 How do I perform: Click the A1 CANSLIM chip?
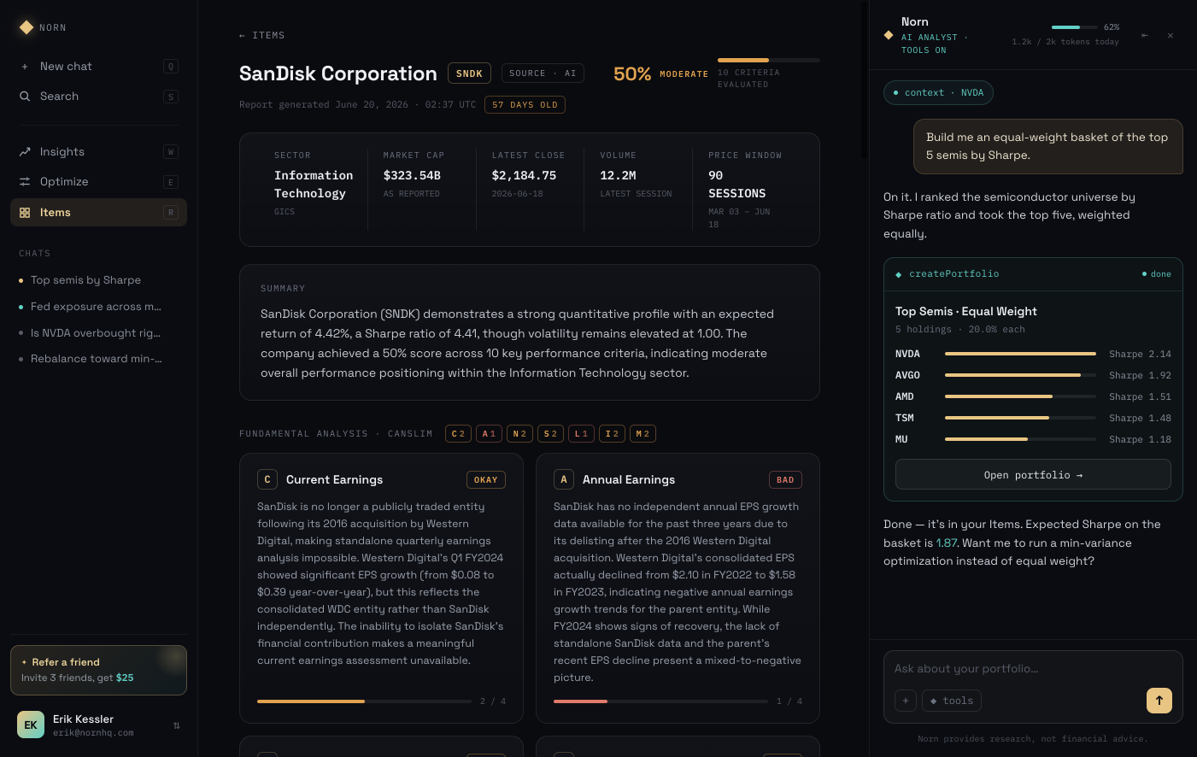489,434
